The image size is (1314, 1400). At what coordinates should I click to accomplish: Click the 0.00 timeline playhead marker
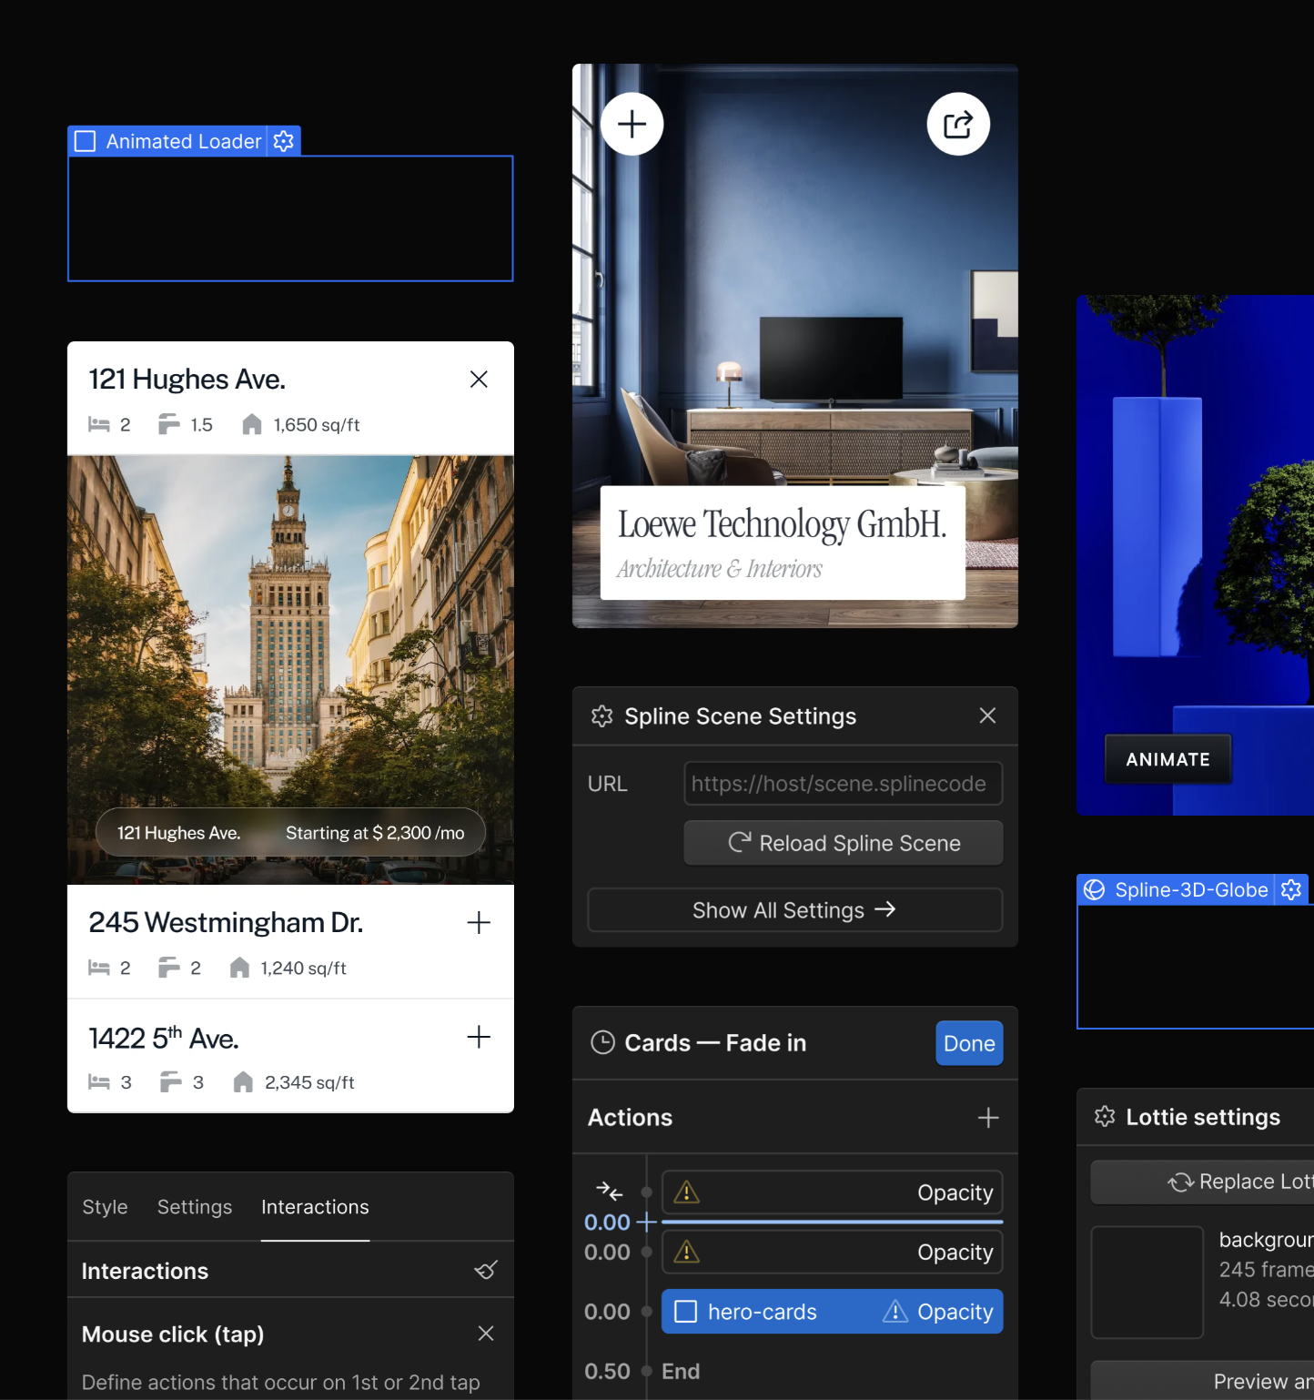[646, 1222]
